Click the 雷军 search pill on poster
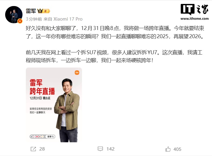This screenshot has width=212, height=156. tap(50, 137)
